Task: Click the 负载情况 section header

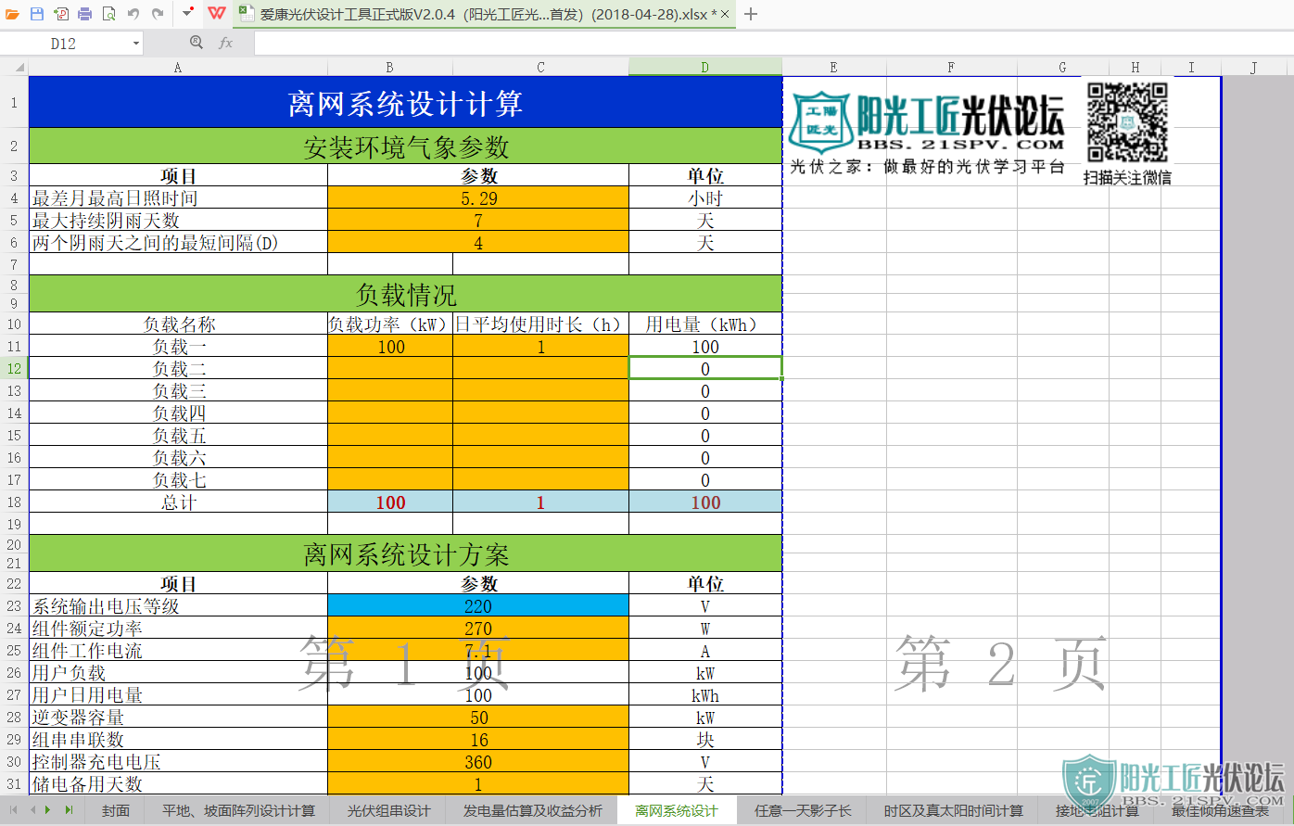Action: 406,294
